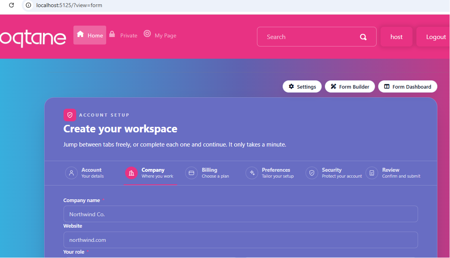450x258 pixels.
Task: Click the 'Jump between tabs freely' description
Action: [x=175, y=145]
